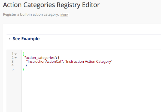The image size is (161, 112).
Task: Click closing black brace on line 4
Action: 26,65
